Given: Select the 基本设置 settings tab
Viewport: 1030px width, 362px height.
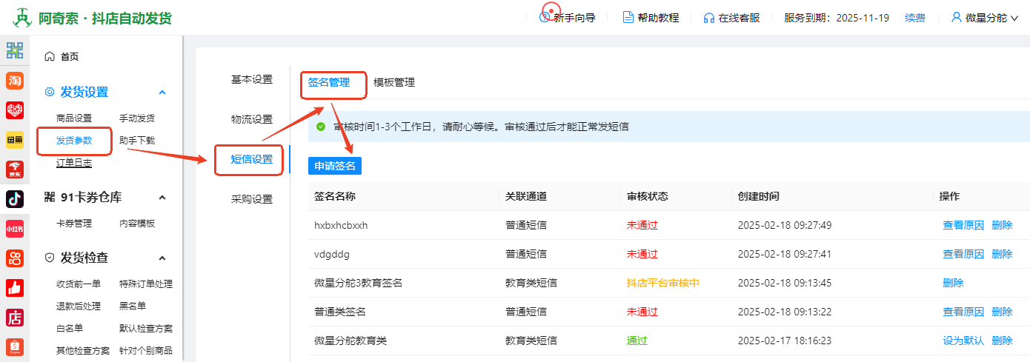Looking at the screenshot, I should click(x=252, y=79).
